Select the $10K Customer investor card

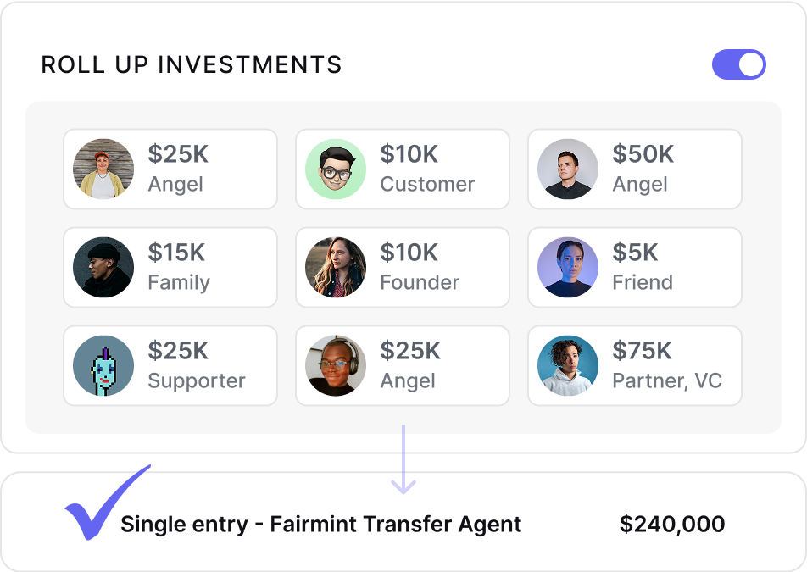tap(402, 169)
